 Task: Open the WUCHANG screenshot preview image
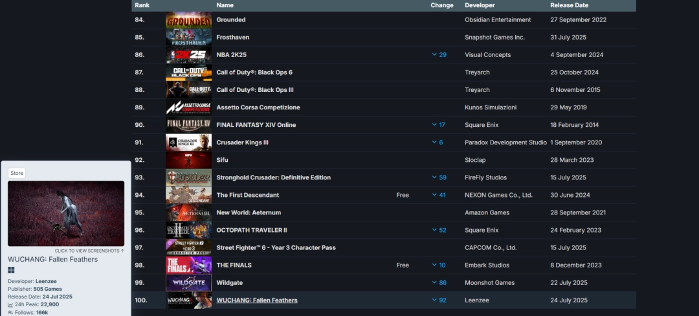(66, 214)
